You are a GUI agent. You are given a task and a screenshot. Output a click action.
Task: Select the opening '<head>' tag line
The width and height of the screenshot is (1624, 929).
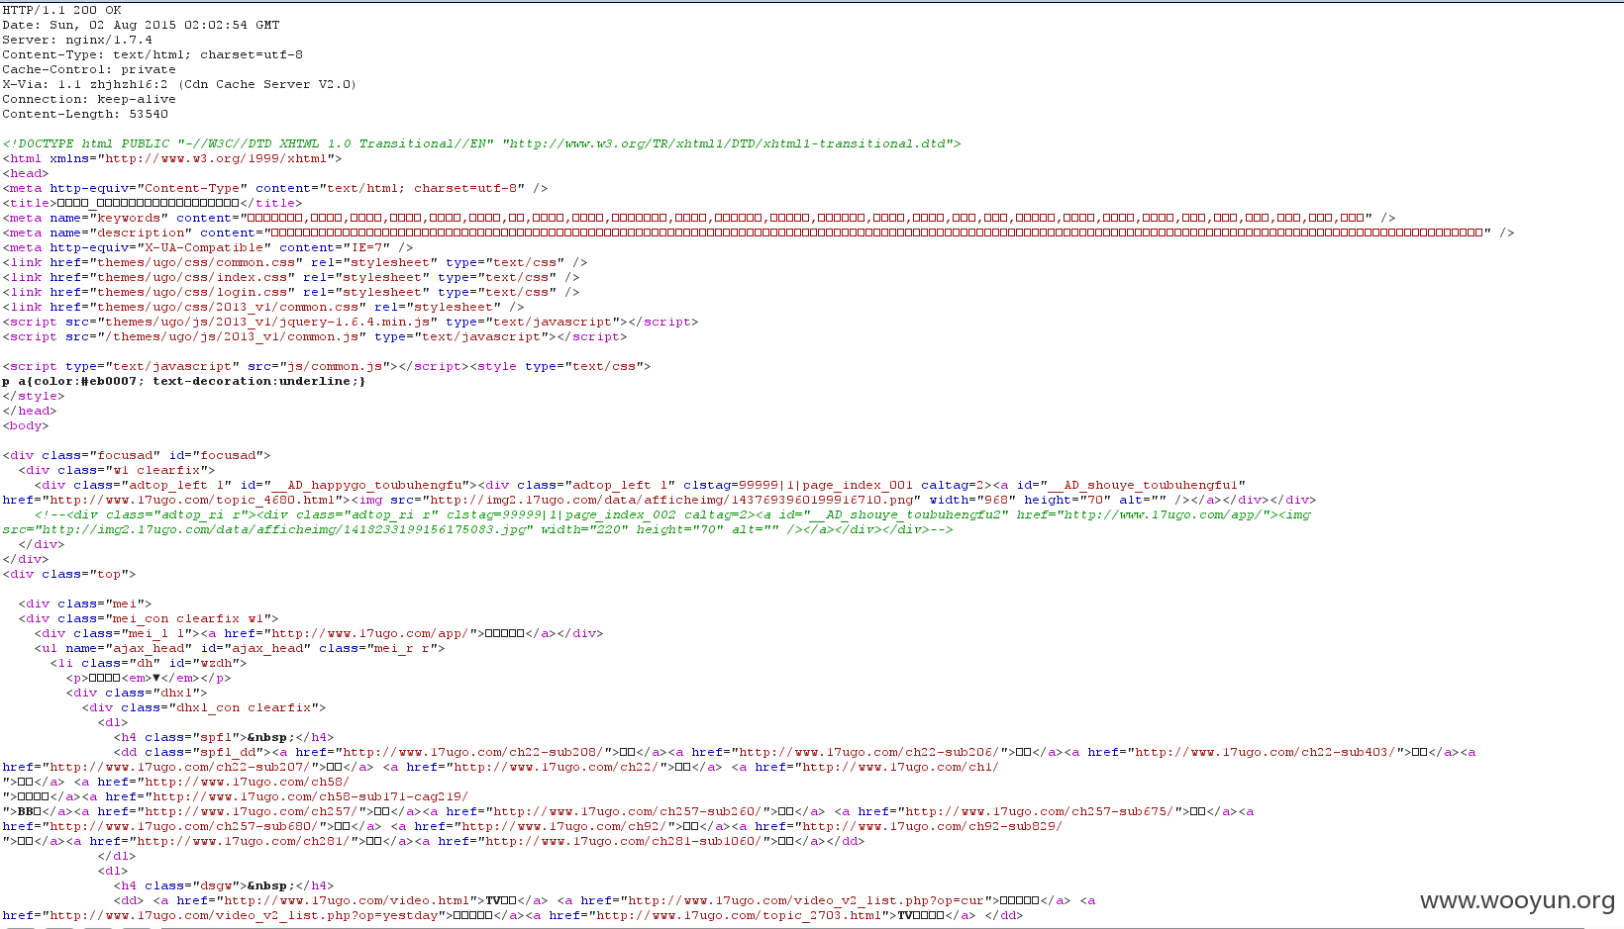[x=26, y=173]
